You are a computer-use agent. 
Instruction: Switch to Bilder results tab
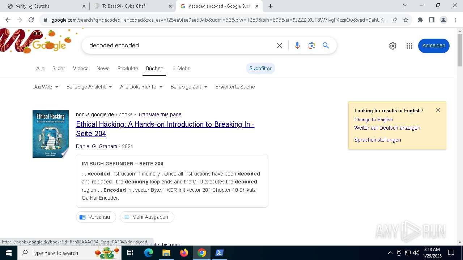point(59,68)
